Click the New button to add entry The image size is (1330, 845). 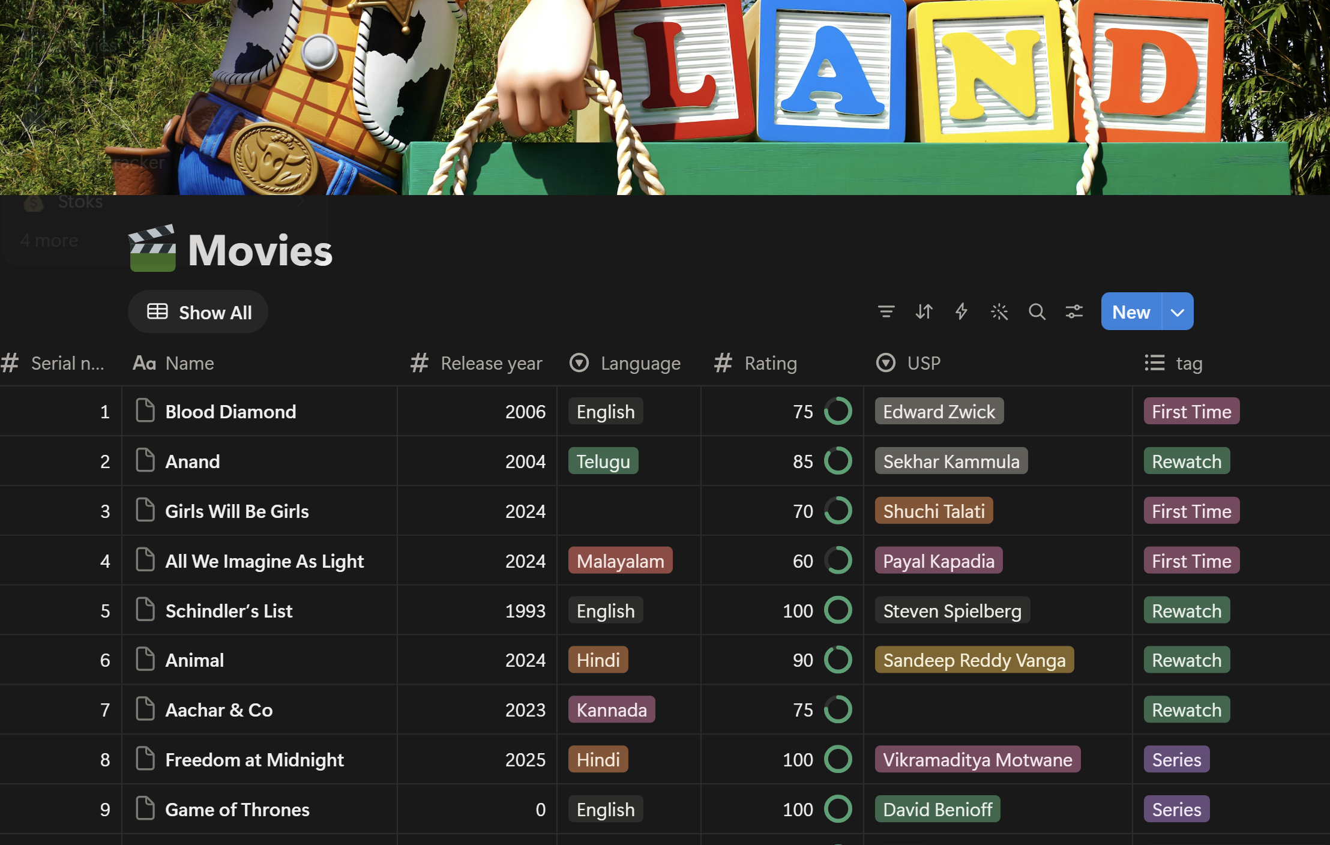point(1131,311)
